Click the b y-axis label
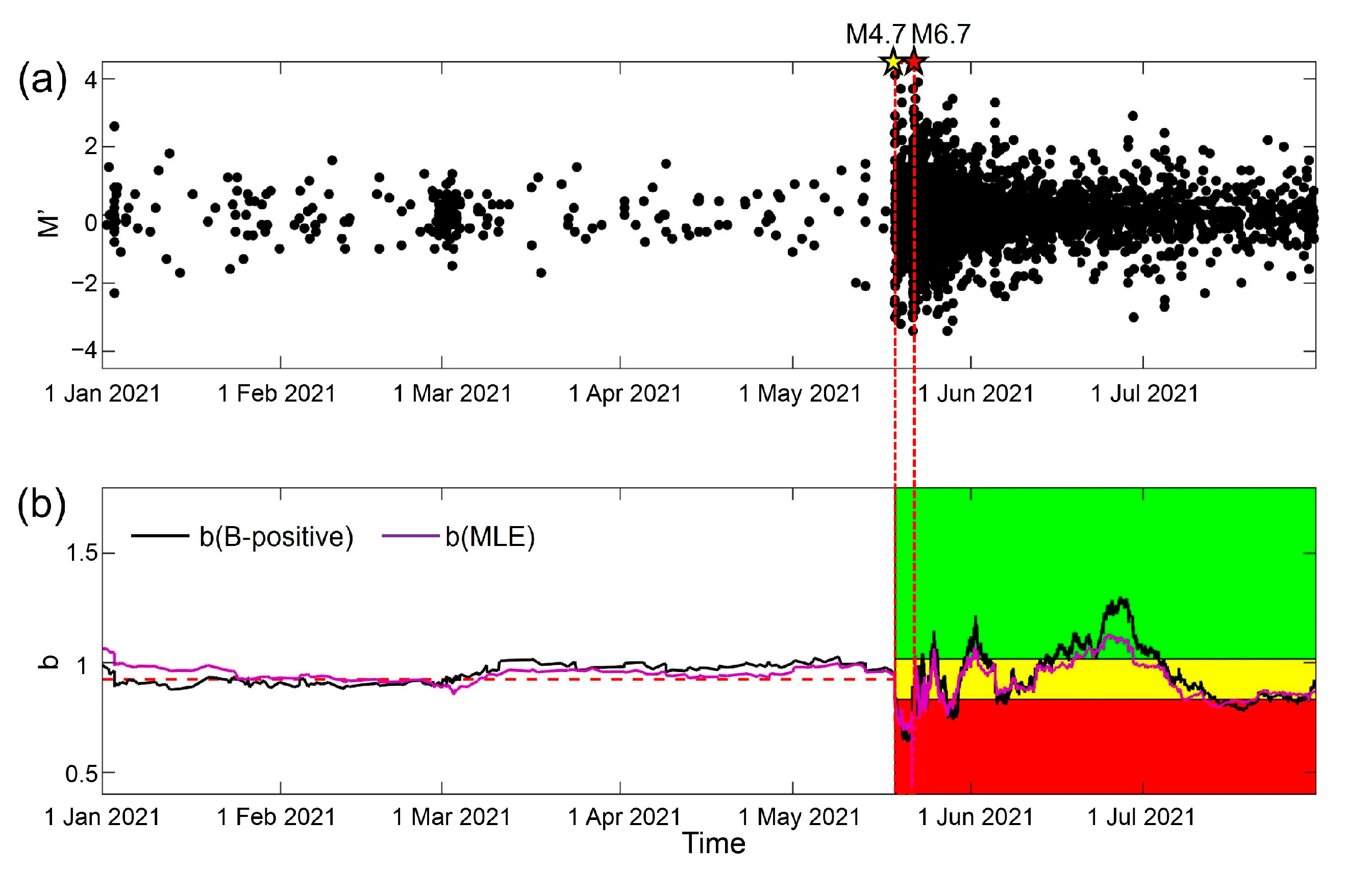The image size is (1347, 871). pyautogui.click(x=48, y=662)
